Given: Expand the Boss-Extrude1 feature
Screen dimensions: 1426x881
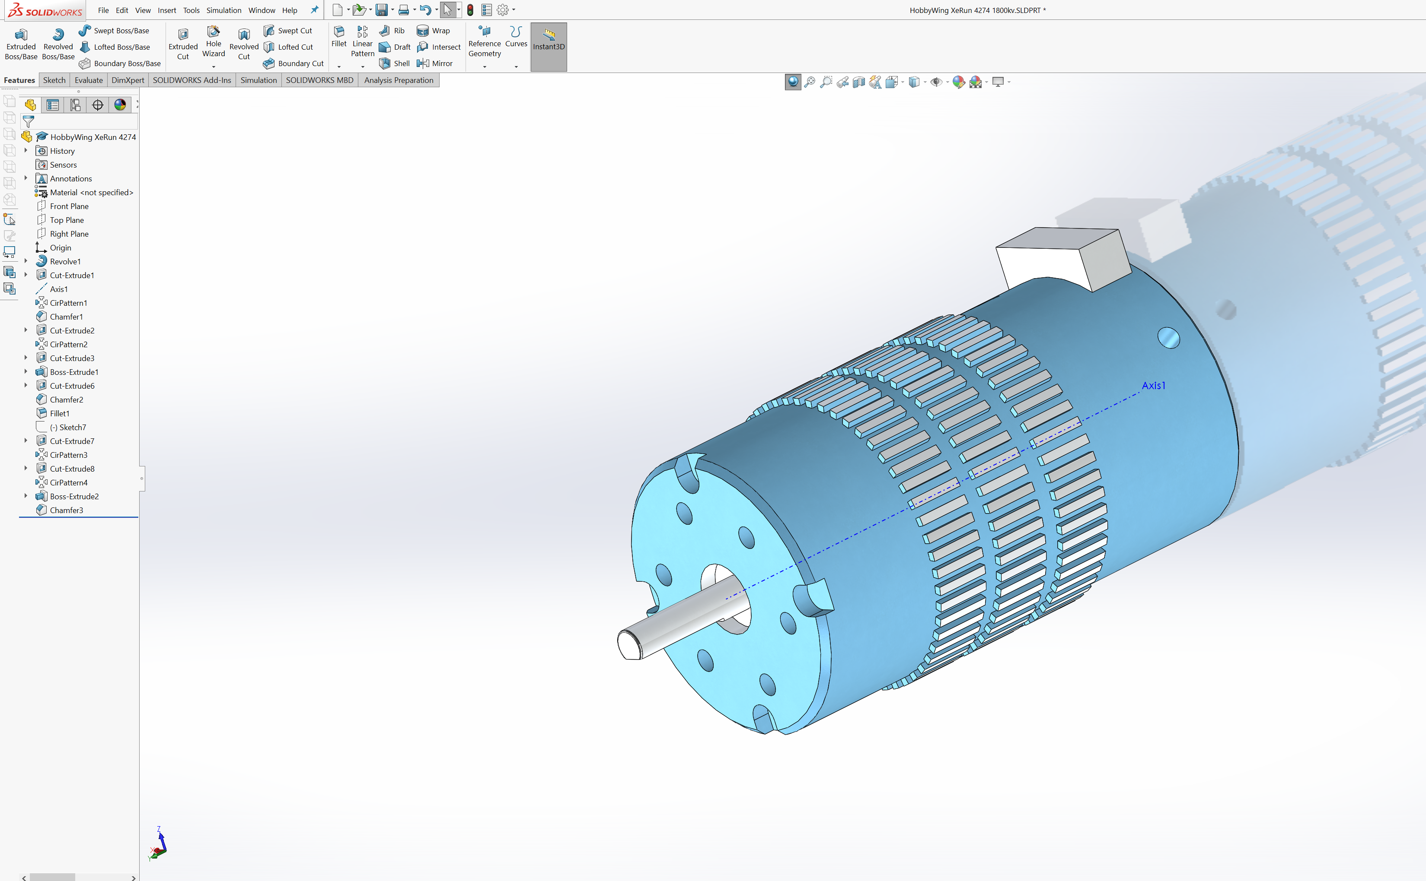Looking at the screenshot, I should point(26,372).
